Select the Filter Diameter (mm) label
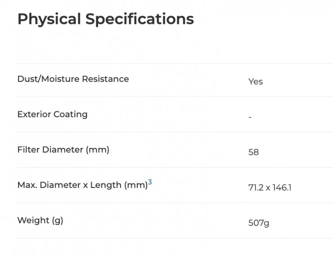 coord(63,150)
